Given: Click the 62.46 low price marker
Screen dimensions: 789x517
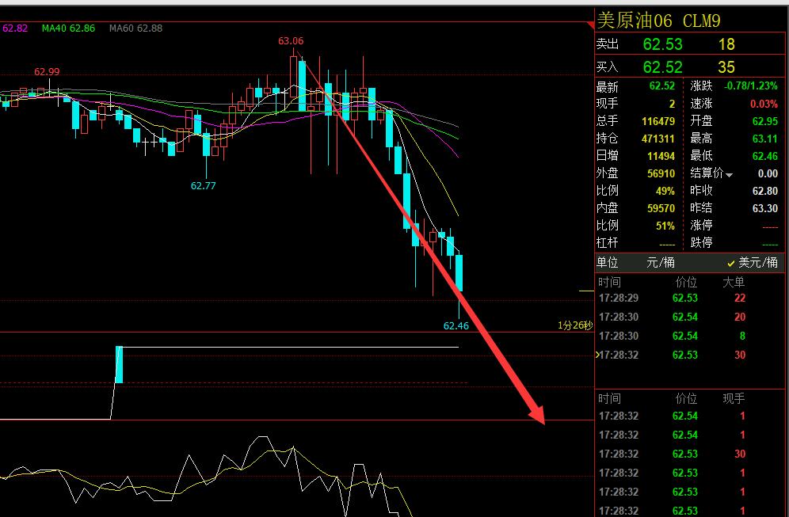Looking at the screenshot, I should 455,325.
